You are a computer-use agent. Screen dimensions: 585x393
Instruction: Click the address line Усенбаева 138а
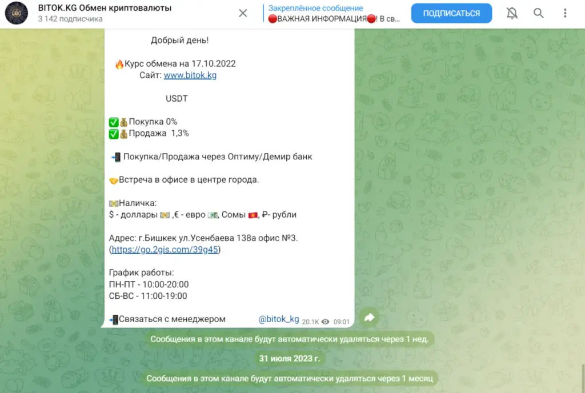click(x=203, y=238)
